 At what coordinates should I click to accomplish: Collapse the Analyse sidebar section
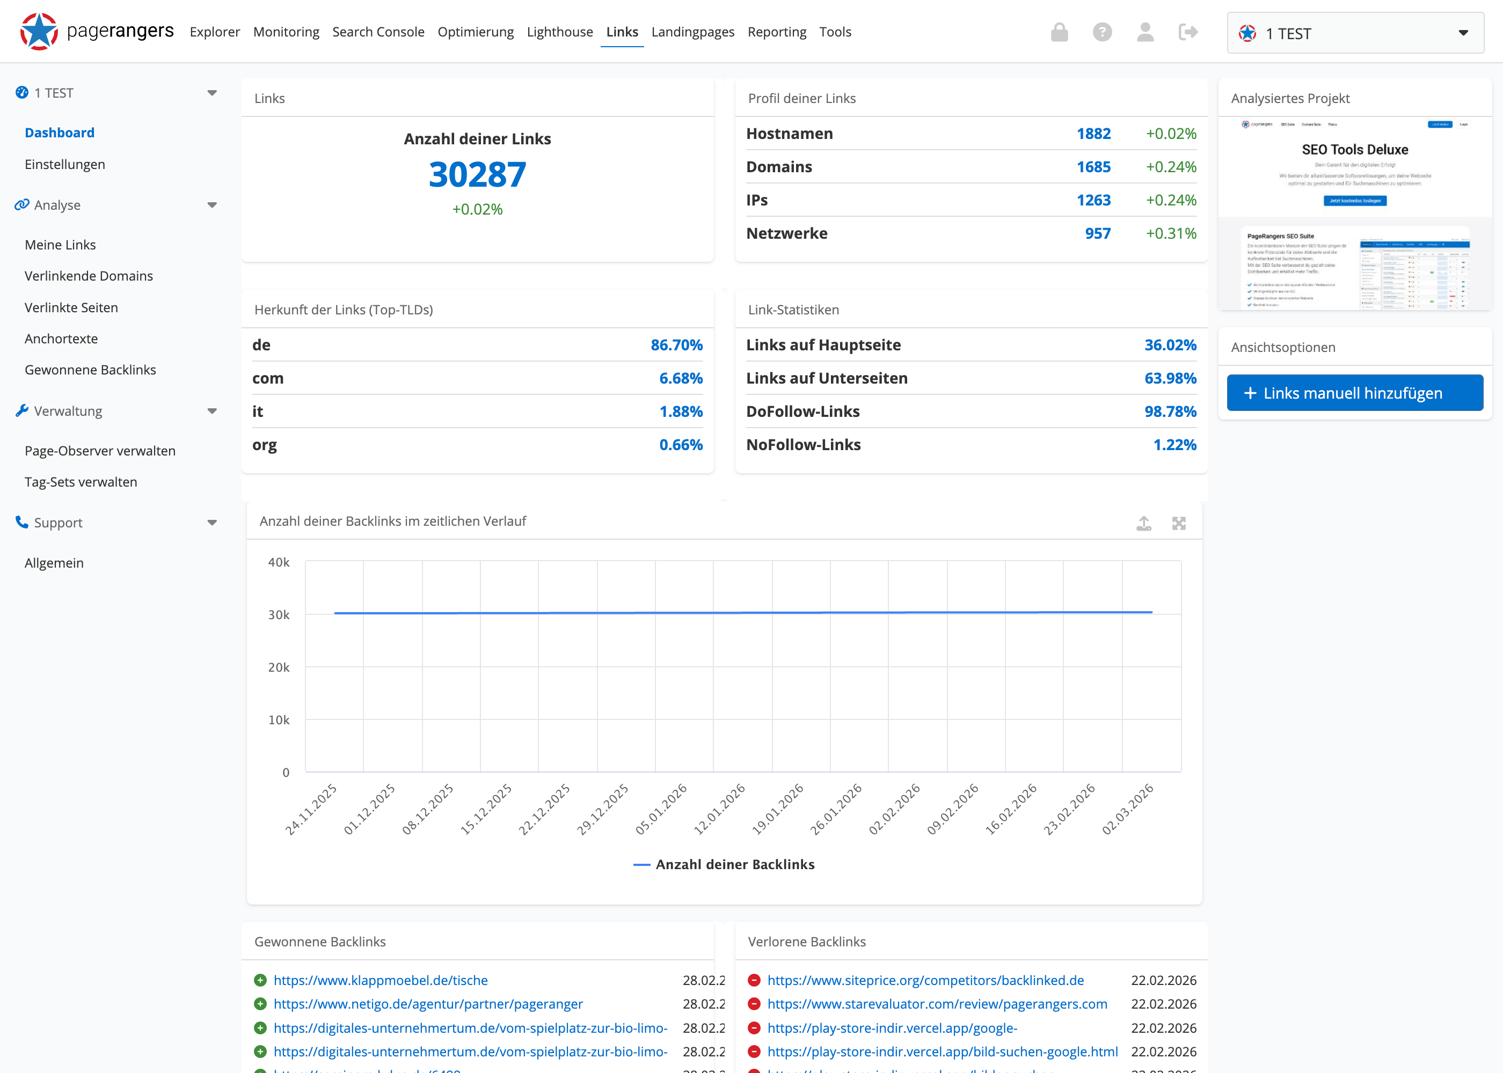(212, 205)
